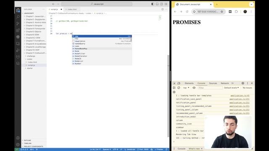The width and height of the screenshot is (269, 151).
Task: Change encoding via UTF-8 status item
Action: (115, 149)
